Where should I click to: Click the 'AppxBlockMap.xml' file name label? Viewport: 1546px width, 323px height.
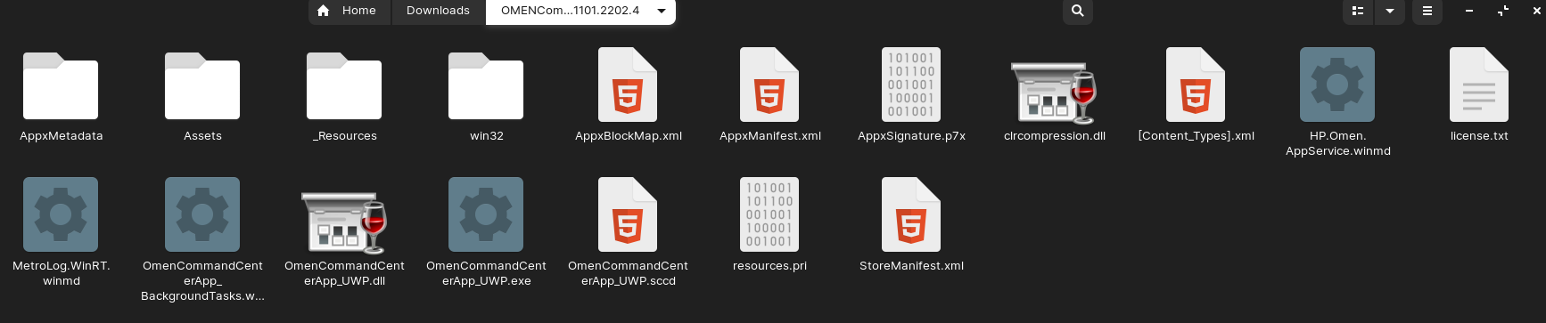[628, 136]
